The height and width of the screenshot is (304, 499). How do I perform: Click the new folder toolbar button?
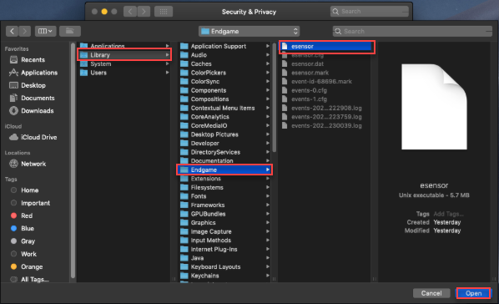(70, 31)
